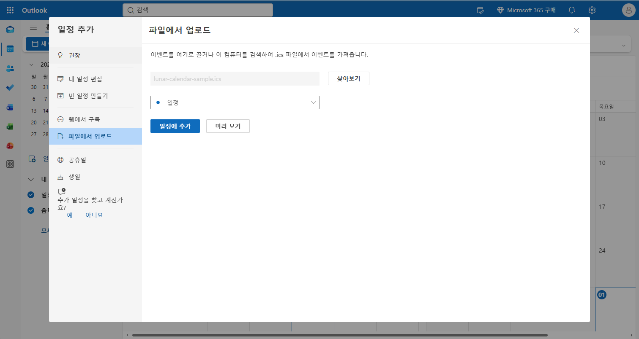Screen dimensions: 639x339
Task: Select 권장 in dialog sidebar
Action: pyautogui.click(x=96, y=55)
